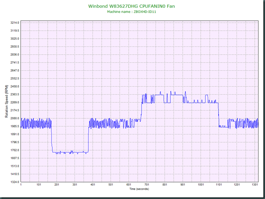Click the 2647.0 y-axis value

[15, 70]
